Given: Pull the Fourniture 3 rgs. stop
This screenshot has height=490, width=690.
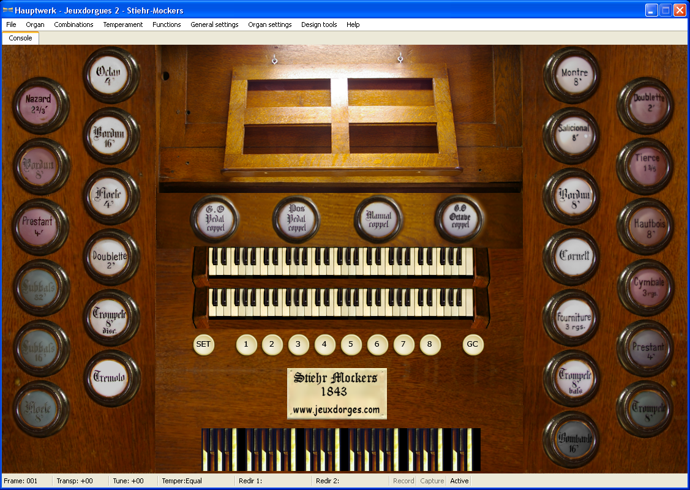Looking at the screenshot, I should click(x=572, y=318).
